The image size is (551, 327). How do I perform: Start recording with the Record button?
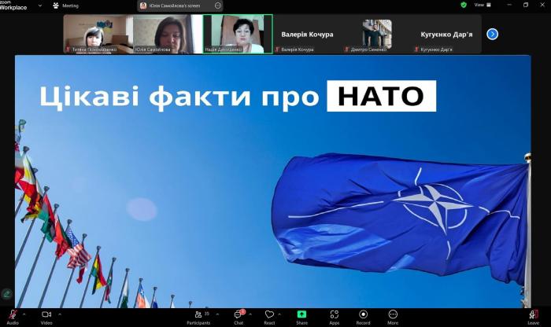point(363,314)
